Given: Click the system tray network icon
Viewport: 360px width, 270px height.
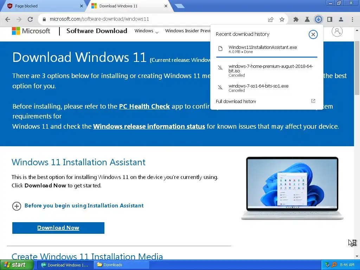Looking at the screenshot, I should coord(327,265).
